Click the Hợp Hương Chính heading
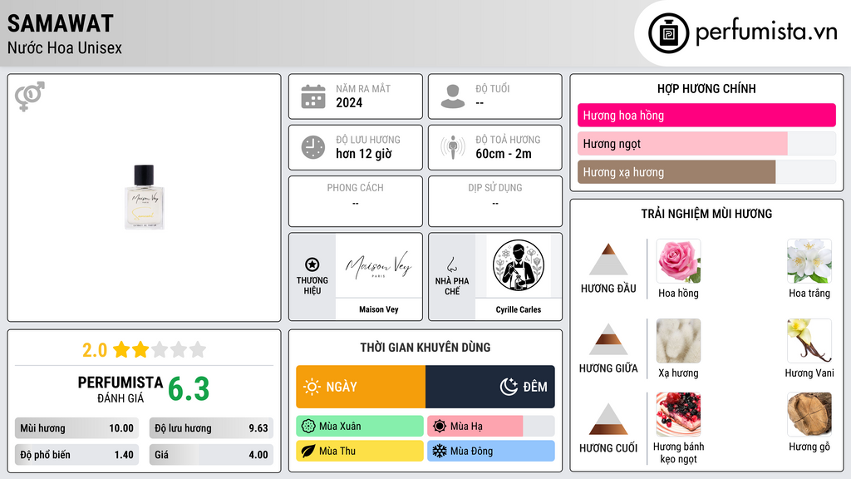Viewport: 851px width, 479px height. click(x=706, y=88)
